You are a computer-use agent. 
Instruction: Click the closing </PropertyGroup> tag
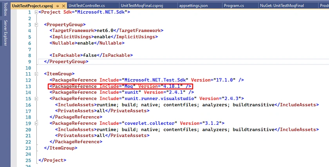(66, 61)
